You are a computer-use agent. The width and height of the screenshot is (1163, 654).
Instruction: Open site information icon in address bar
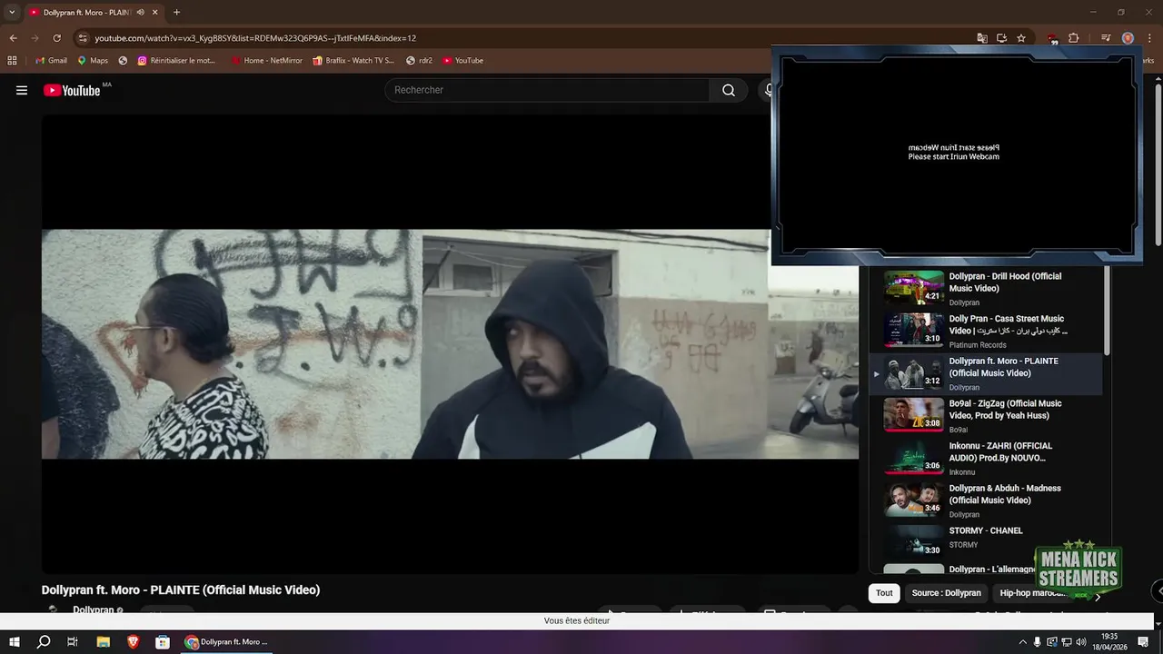pos(83,38)
